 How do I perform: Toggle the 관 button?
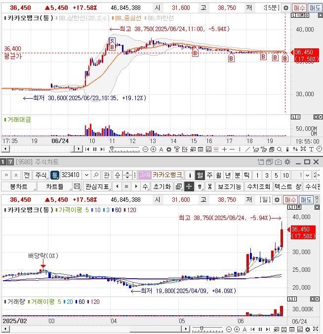(107, 175)
